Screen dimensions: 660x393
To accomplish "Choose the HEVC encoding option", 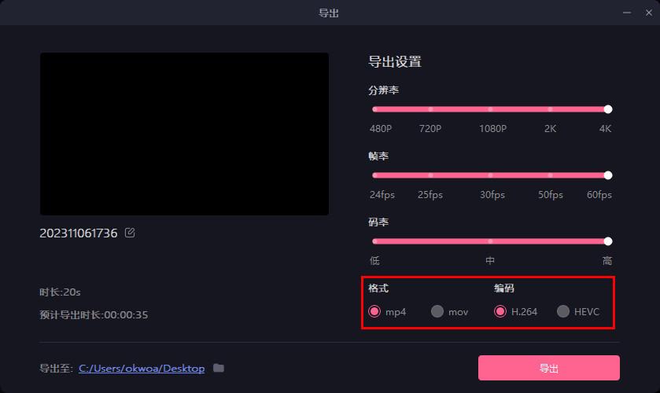I will (562, 311).
